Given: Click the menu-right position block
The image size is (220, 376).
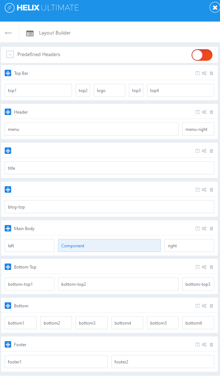Looking at the screenshot, I should coord(198,129).
